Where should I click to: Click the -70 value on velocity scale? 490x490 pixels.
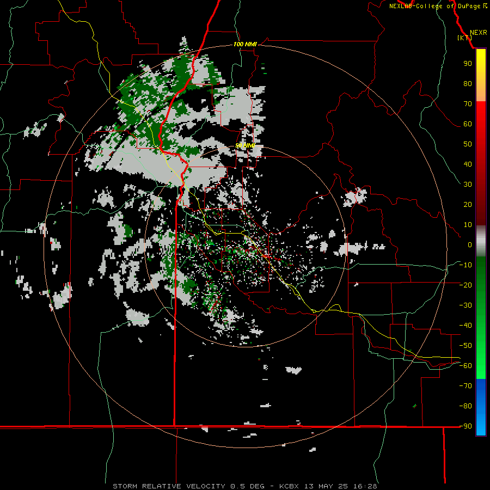point(465,385)
